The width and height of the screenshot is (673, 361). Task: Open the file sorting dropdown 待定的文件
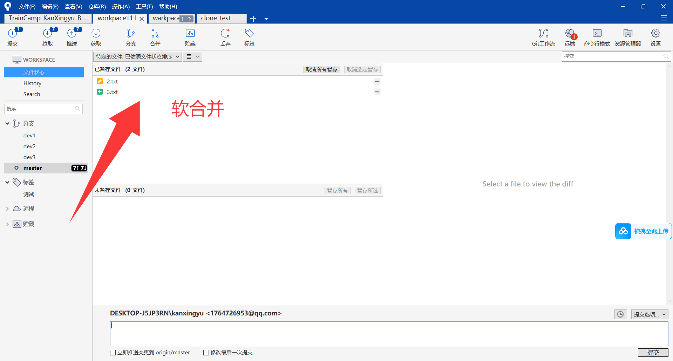(x=137, y=57)
